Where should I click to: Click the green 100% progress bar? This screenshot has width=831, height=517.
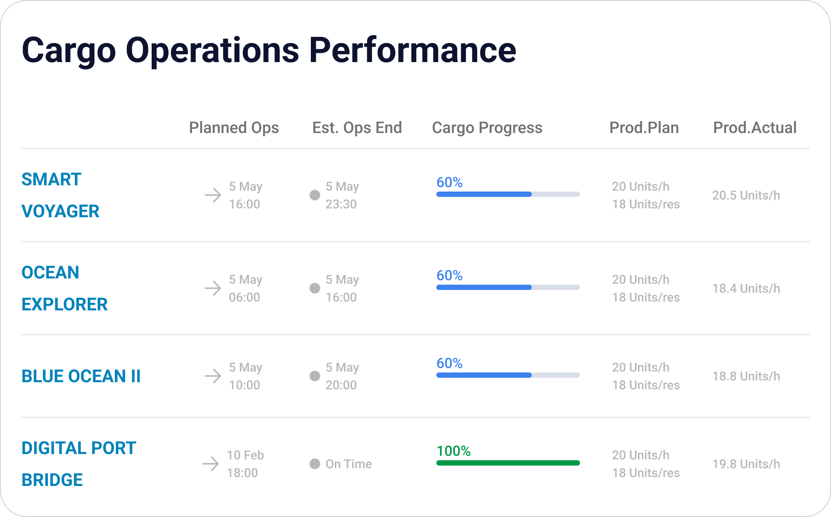point(508,463)
